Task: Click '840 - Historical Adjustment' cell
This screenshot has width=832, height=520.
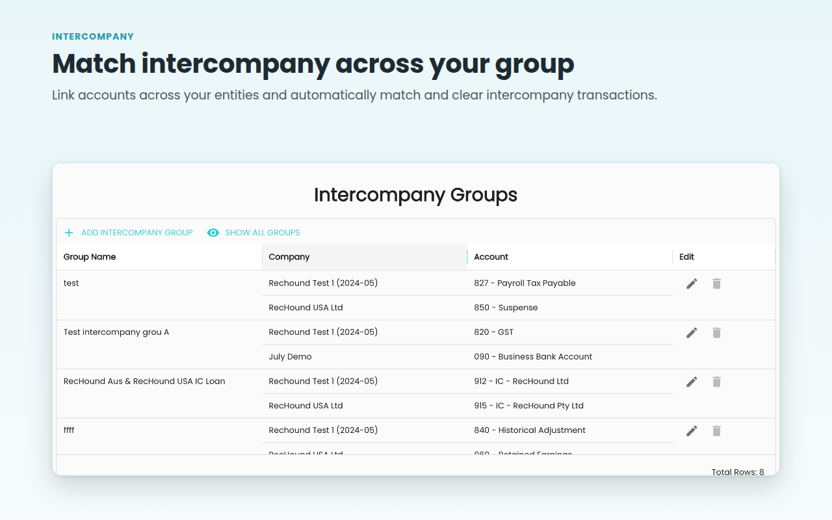Action: (570, 430)
